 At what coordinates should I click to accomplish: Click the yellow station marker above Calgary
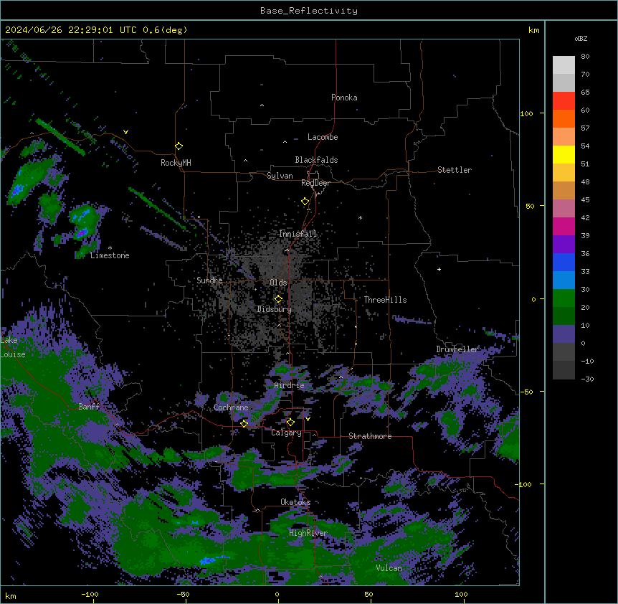pyautogui.click(x=290, y=423)
